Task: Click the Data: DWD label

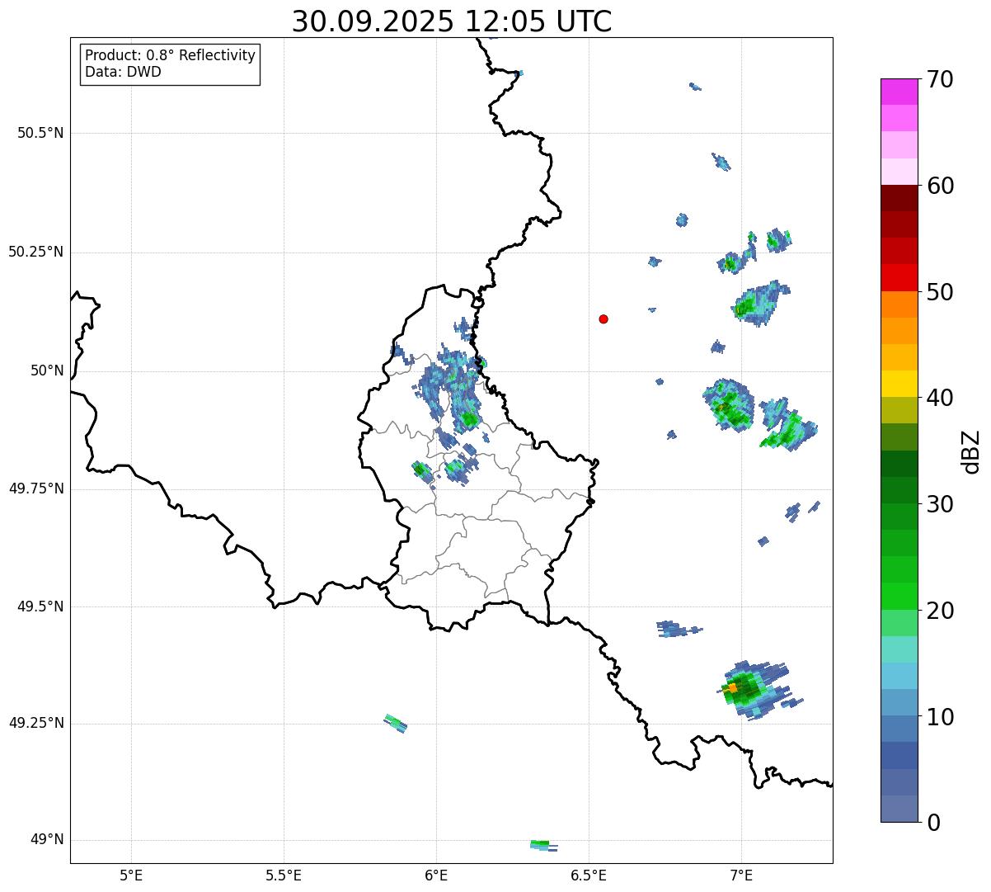Action: click(124, 72)
